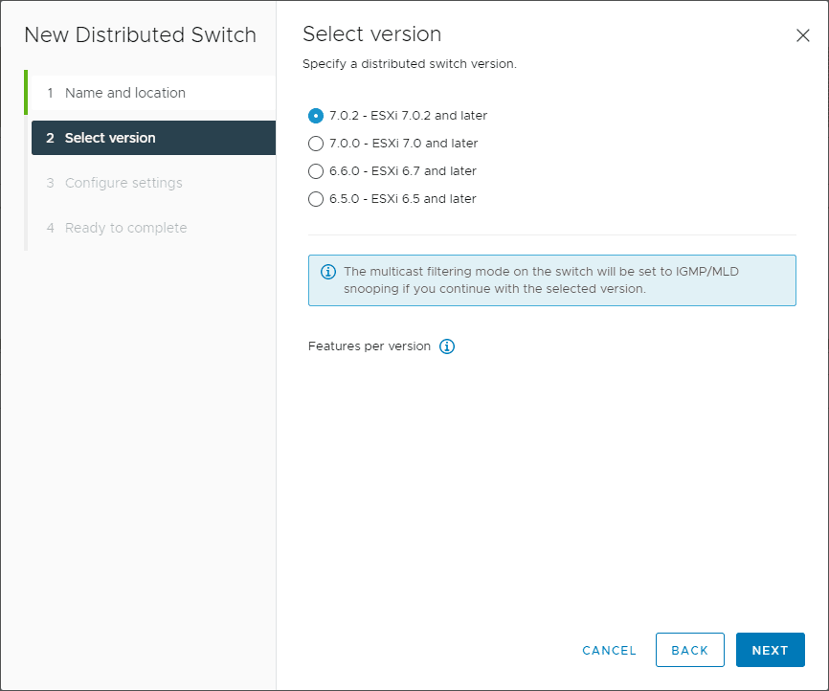Image resolution: width=829 pixels, height=691 pixels.
Task: Click the New Distributed Switch title
Action: 140,34
